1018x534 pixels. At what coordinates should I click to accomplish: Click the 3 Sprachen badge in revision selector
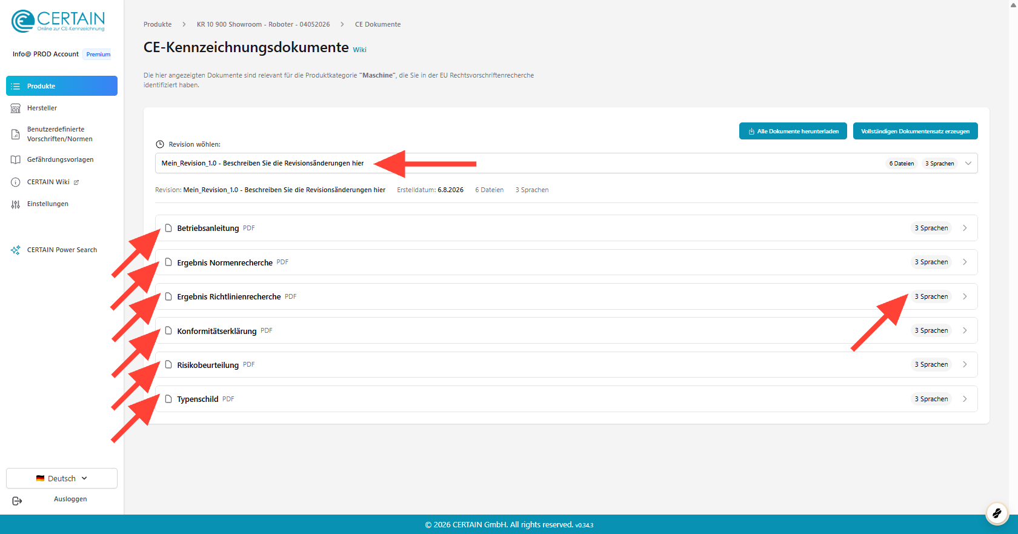pos(940,164)
